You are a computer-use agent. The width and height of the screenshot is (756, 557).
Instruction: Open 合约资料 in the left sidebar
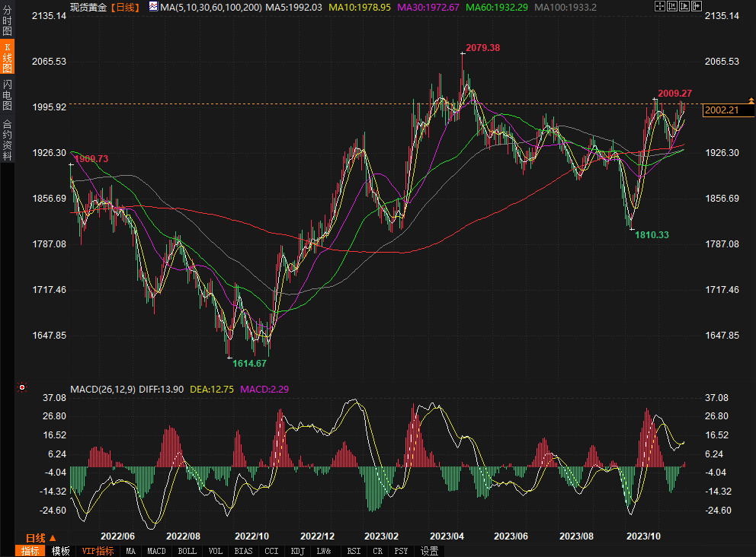point(8,139)
